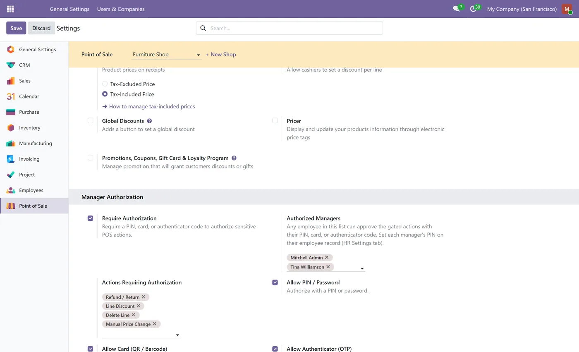Screen dimensions: 579x352
Task: Open help icon beside Promotions, Coupons, Gift Card
Action: [234, 158]
